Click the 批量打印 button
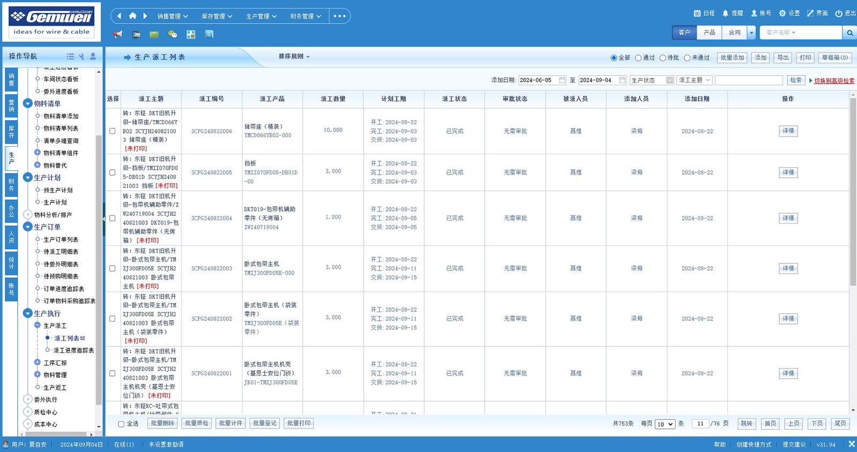Image resolution: width=857 pixels, height=452 pixels. point(298,423)
